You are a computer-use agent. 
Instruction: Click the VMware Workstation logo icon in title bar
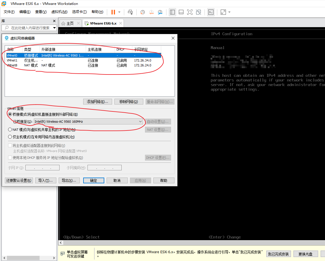[x=4, y=3]
